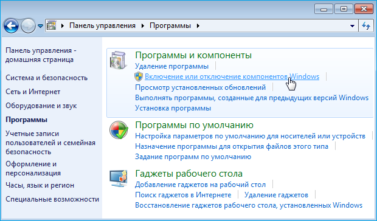Click Гаджеты рабочего стола monitor icon

119,178
